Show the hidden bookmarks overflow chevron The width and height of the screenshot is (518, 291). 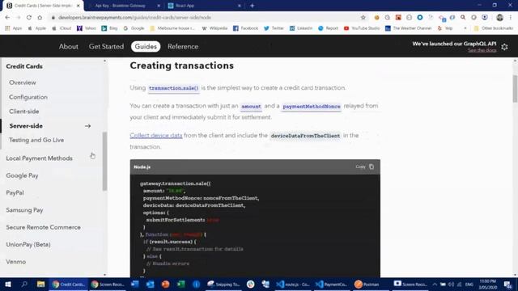[465, 28]
